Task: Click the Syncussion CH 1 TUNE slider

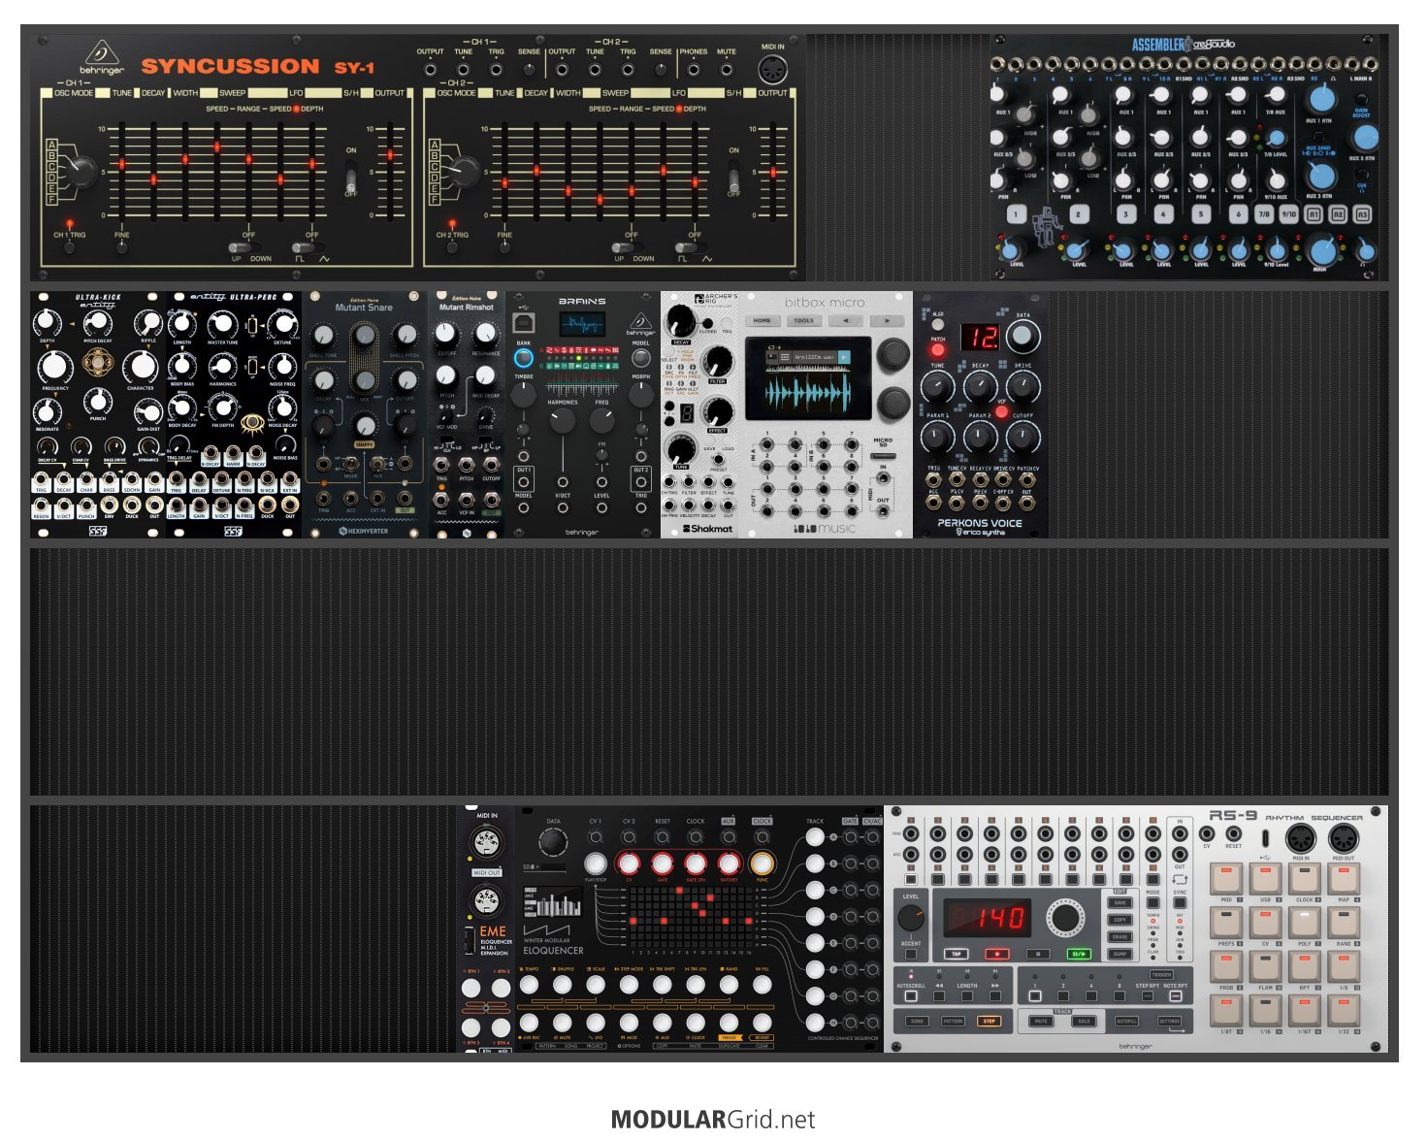Action: 122,170
